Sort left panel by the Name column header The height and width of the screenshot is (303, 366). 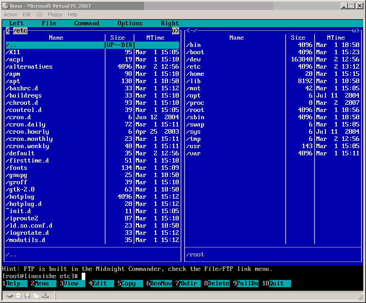56,37
